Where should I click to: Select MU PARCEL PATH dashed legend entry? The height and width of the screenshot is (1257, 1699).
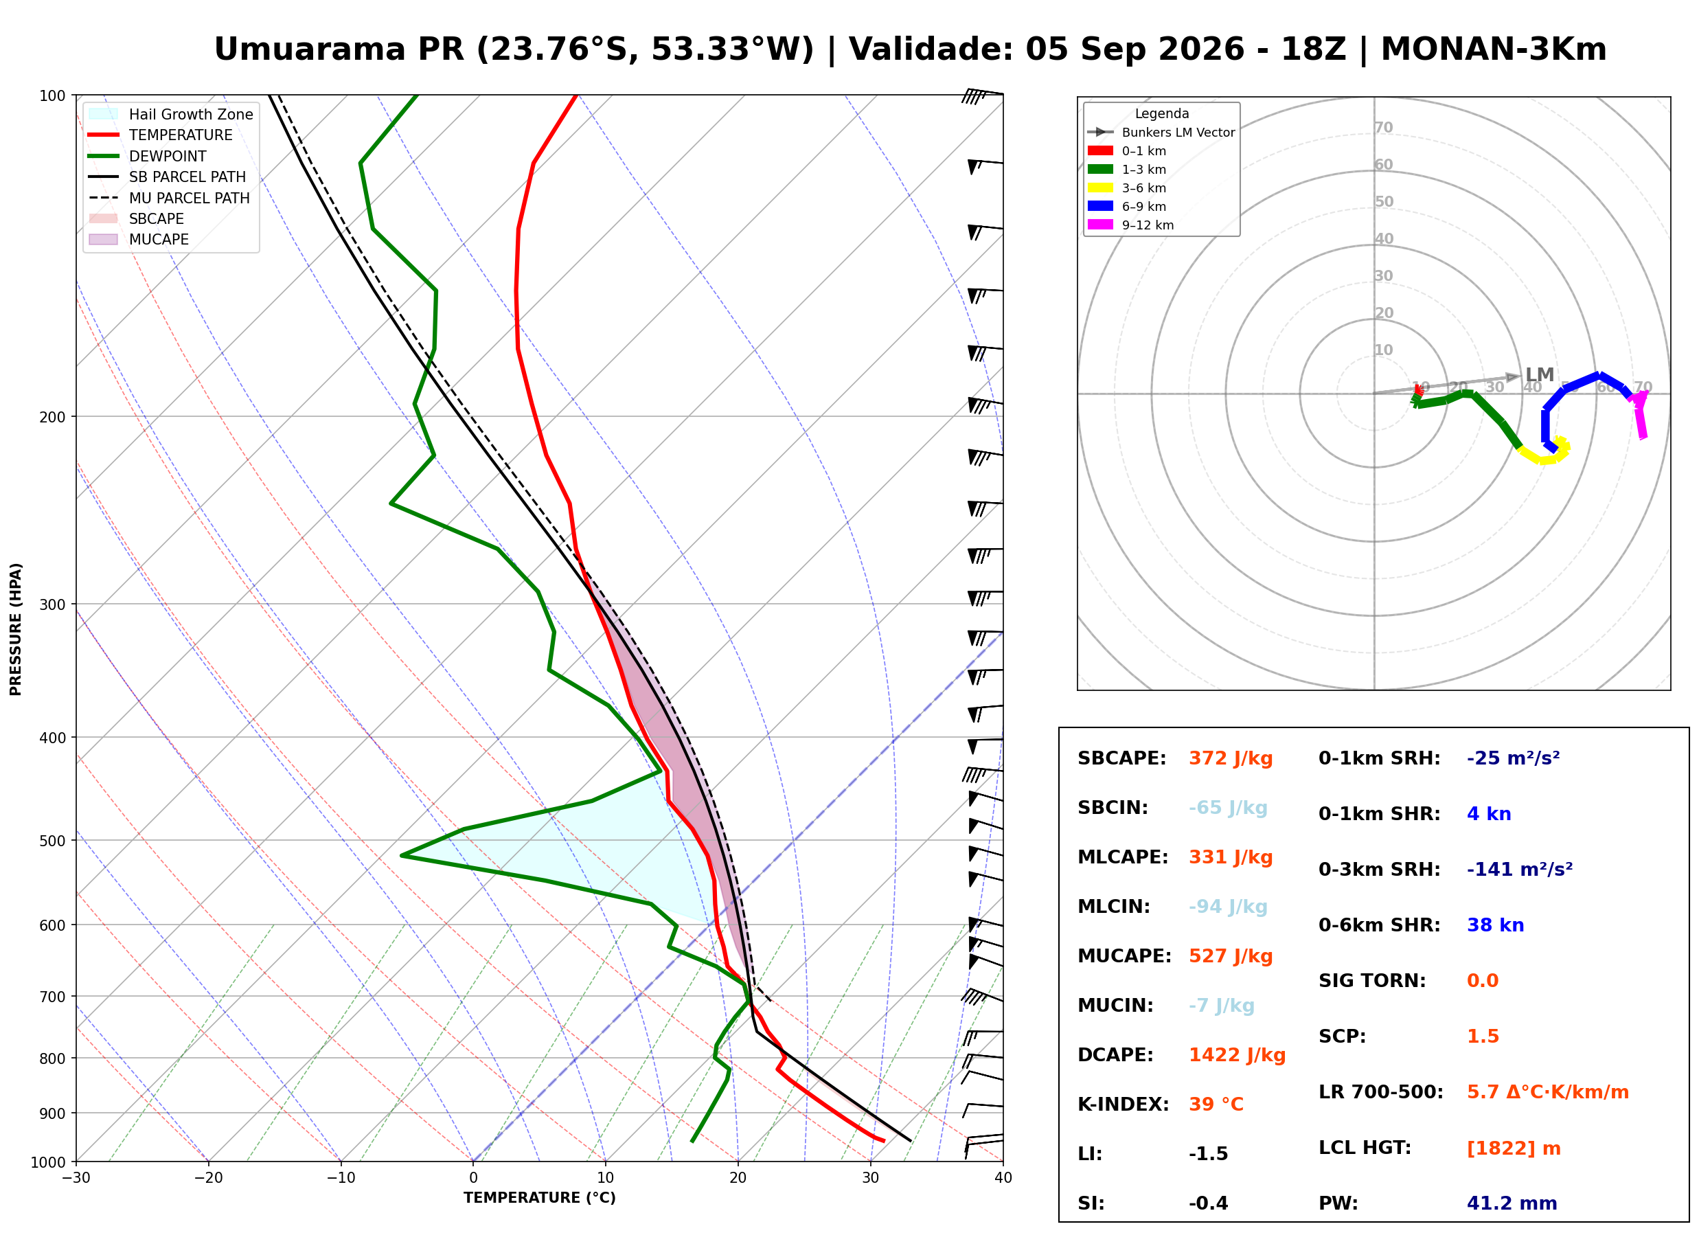tap(169, 198)
